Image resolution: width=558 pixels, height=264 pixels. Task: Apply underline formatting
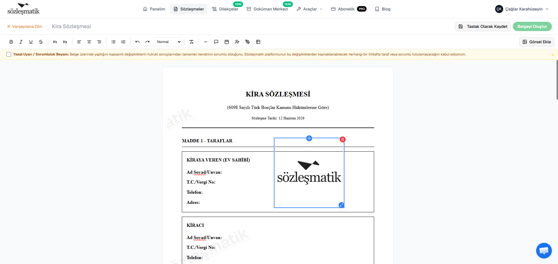tap(31, 42)
